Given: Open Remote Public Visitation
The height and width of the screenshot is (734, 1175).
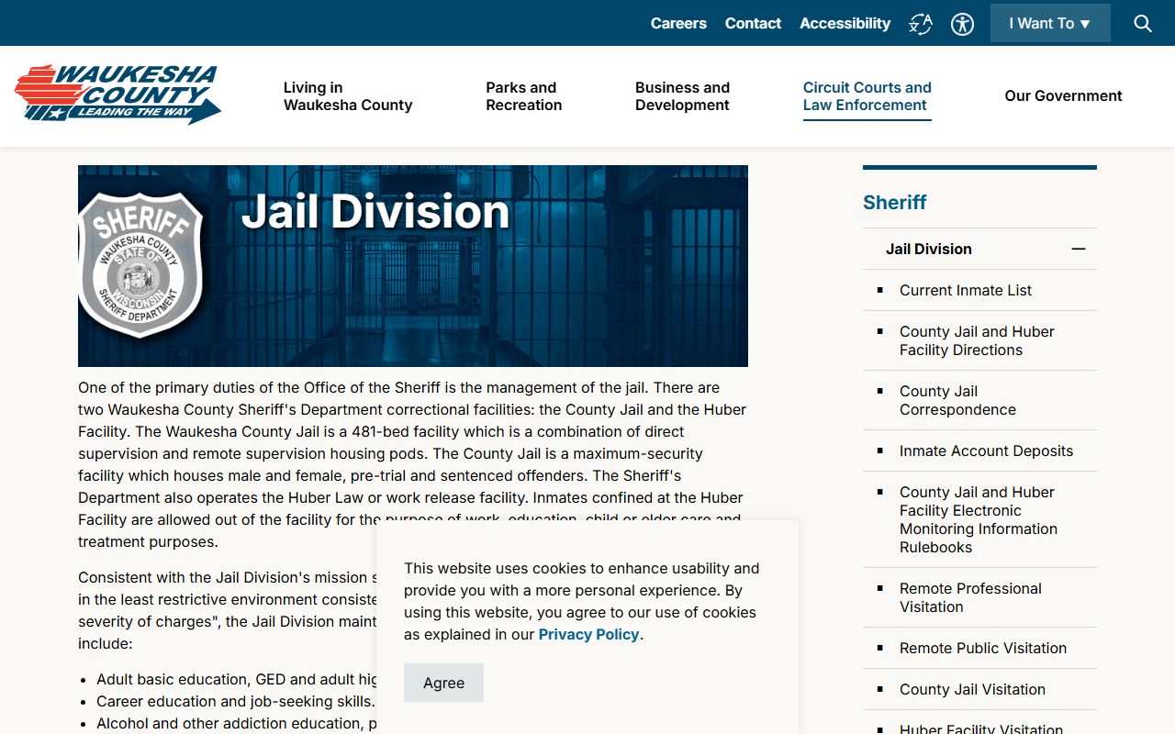Looking at the screenshot, I should (983, 648).
